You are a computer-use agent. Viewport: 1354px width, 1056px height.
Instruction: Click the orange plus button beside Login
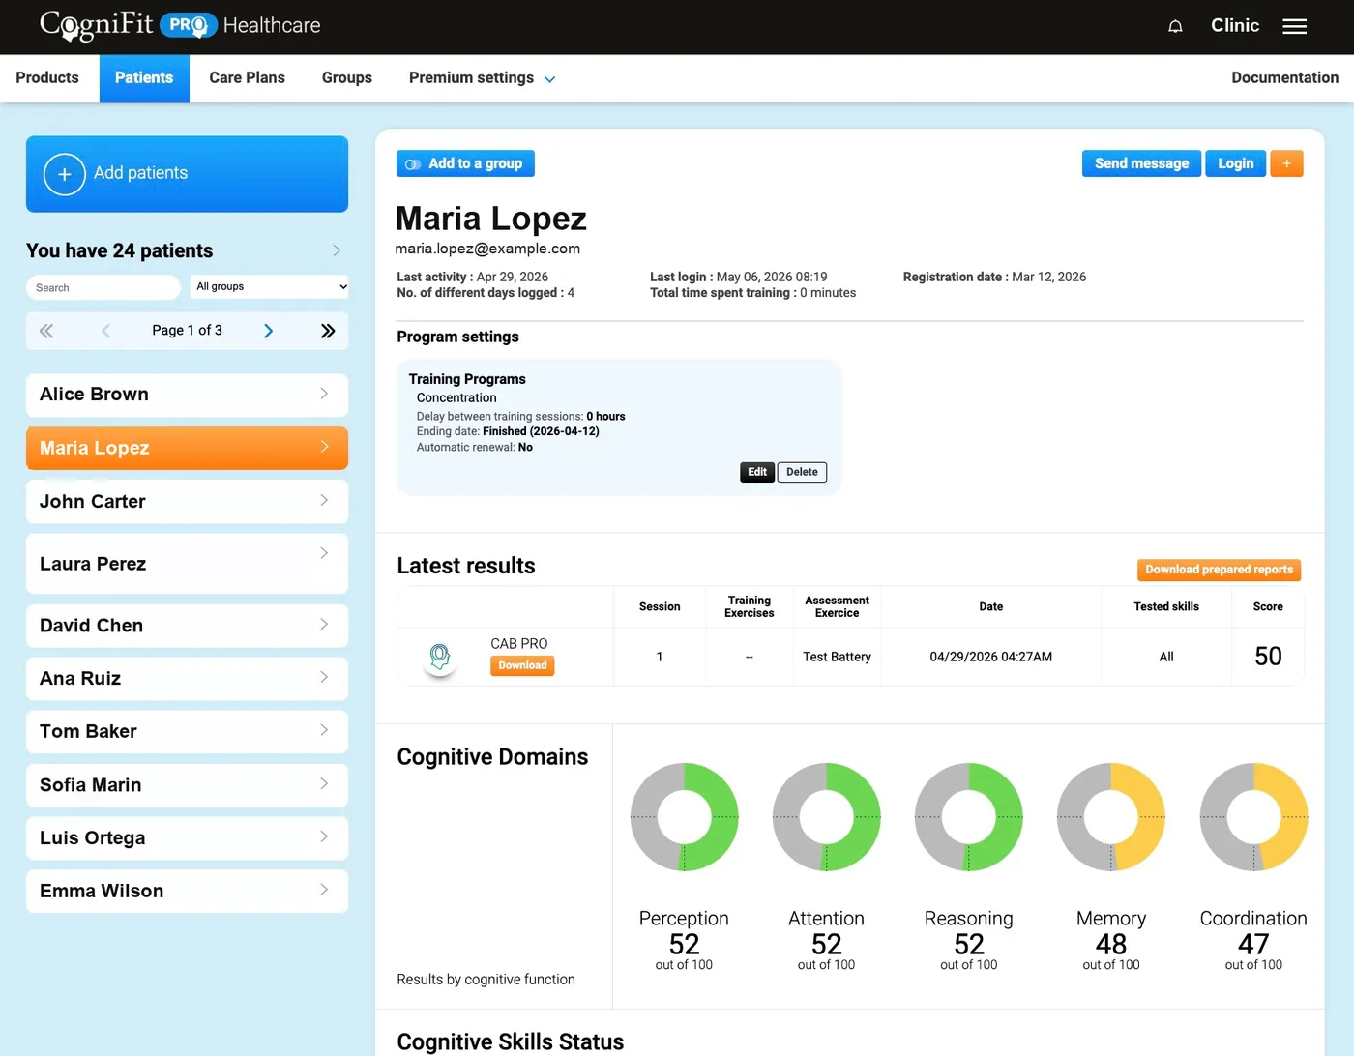(1286, 163)
